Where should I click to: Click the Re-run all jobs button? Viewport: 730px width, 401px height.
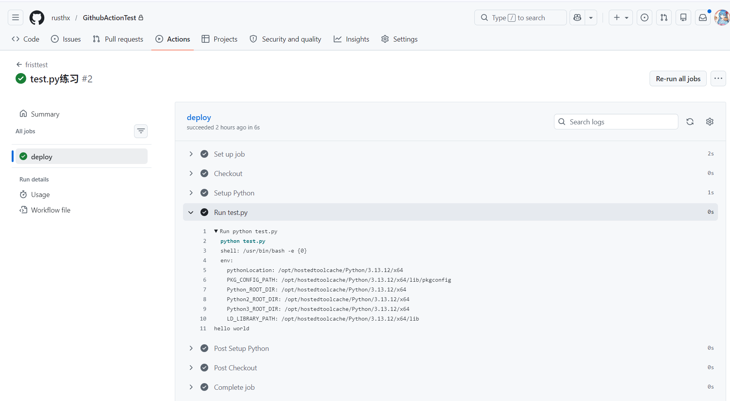pyautogui.click(x=678, y=79)
